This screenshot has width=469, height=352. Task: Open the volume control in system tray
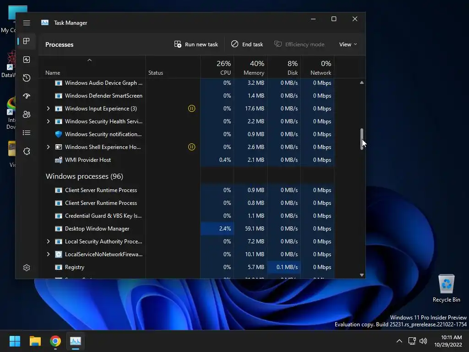pyautogui.click(x=423, y=341)
